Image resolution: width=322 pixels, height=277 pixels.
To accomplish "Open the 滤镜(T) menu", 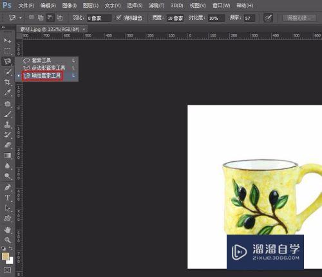I will (x=156, y=5).
